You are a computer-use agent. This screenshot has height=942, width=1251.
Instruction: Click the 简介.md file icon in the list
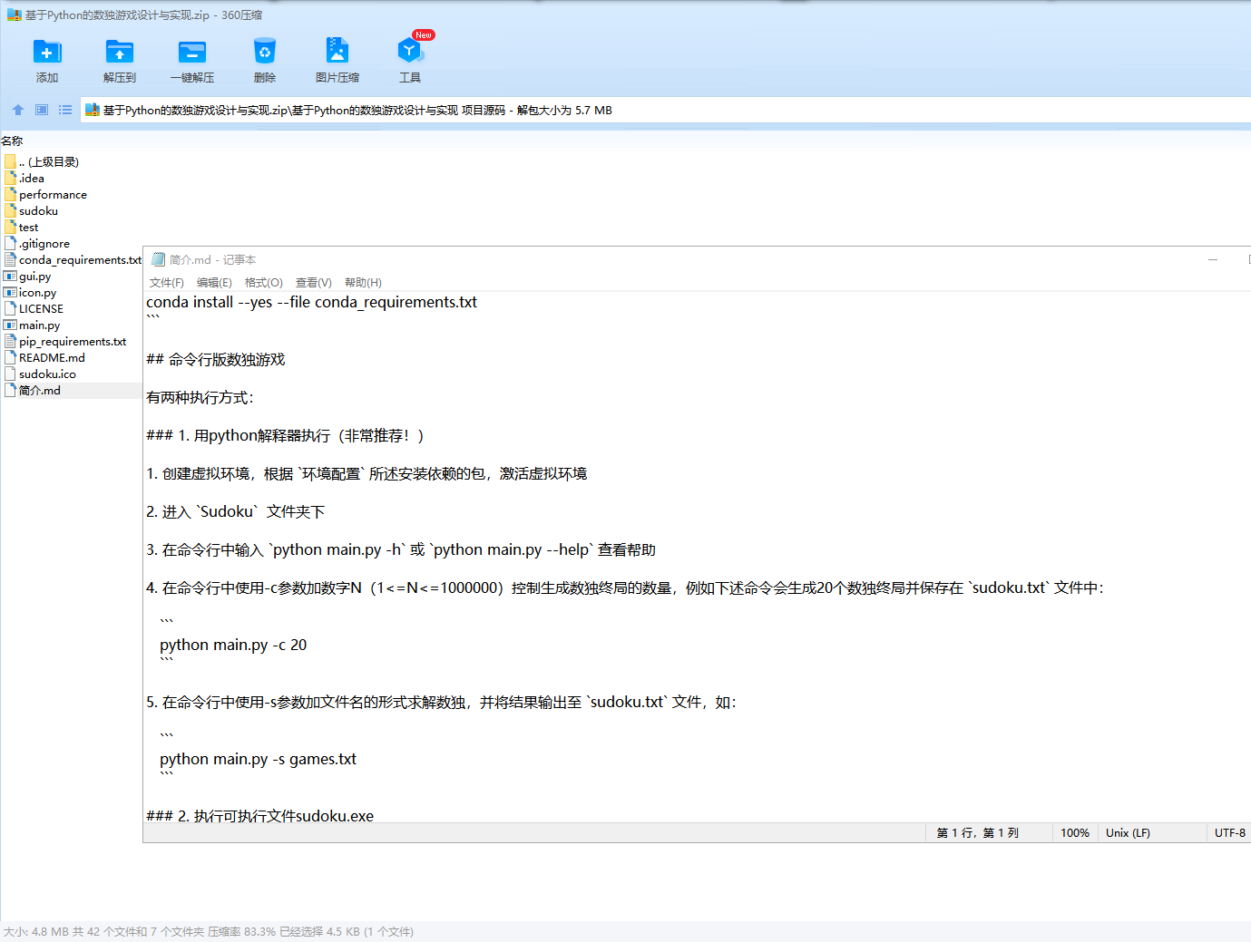11,390
